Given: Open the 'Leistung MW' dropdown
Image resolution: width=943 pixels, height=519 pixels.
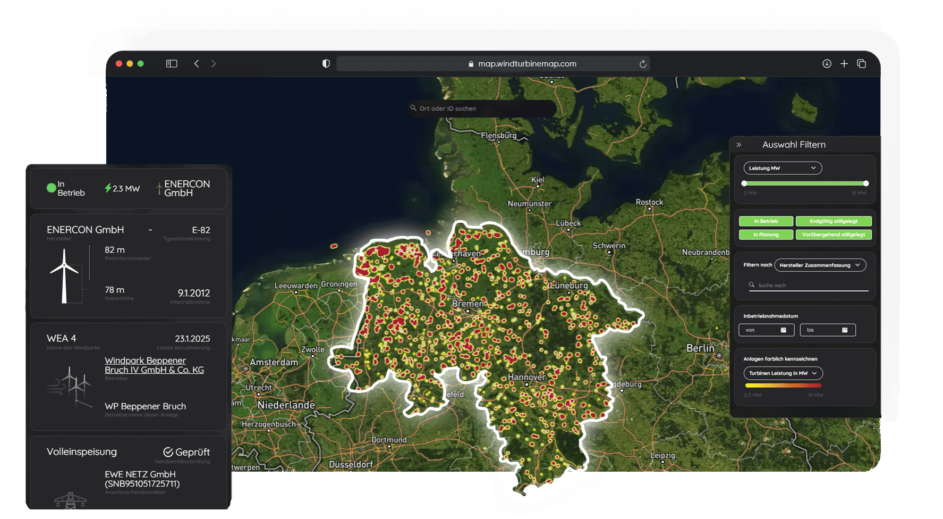Looking at the screenshot, I should click(782, 168).
